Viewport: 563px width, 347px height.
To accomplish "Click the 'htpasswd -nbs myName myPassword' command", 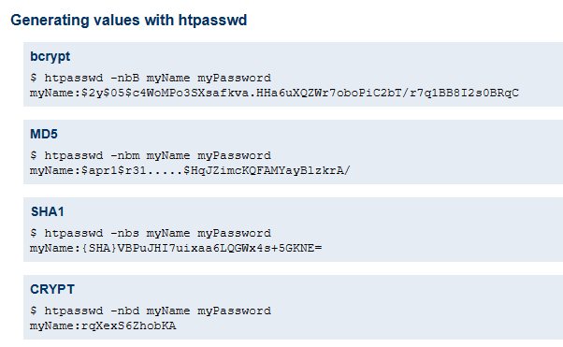I will (x=158, y=233).
